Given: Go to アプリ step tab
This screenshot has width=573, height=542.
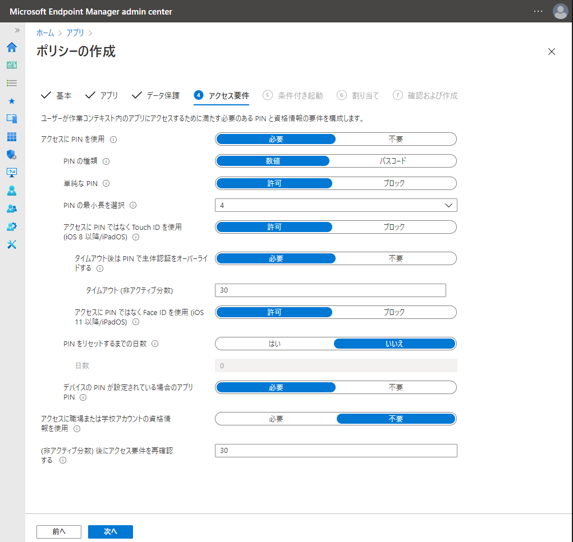Looking at the screenshot, I should [102, 96].
